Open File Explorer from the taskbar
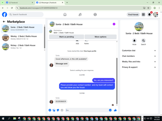The height and width of the screenshot is (121, 162). [x=15, y=118]
